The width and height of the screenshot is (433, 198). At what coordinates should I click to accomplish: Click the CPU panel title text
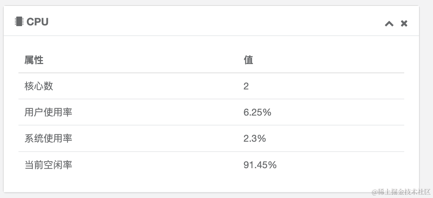37,22
